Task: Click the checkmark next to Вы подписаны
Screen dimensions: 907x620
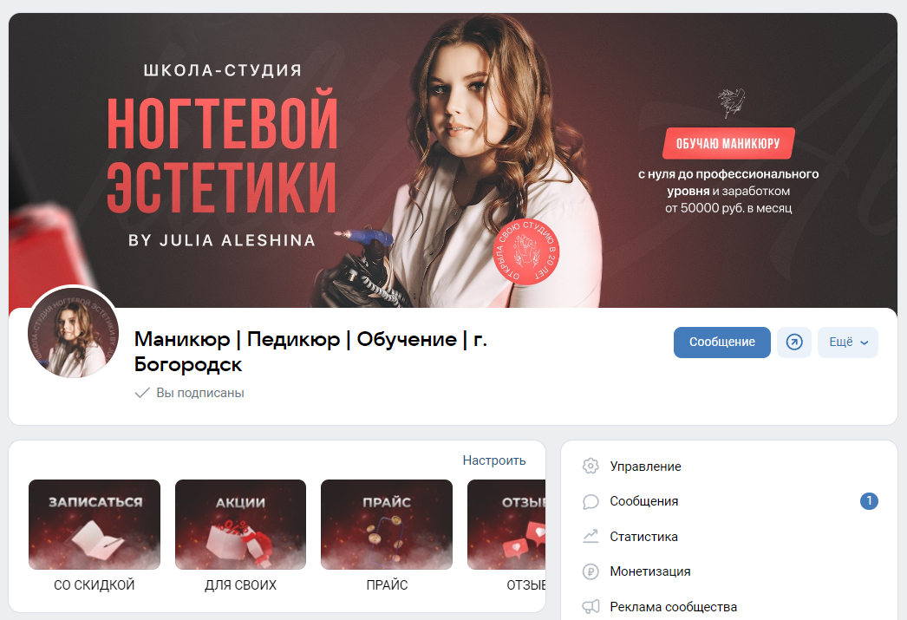Action: (141, 393)
